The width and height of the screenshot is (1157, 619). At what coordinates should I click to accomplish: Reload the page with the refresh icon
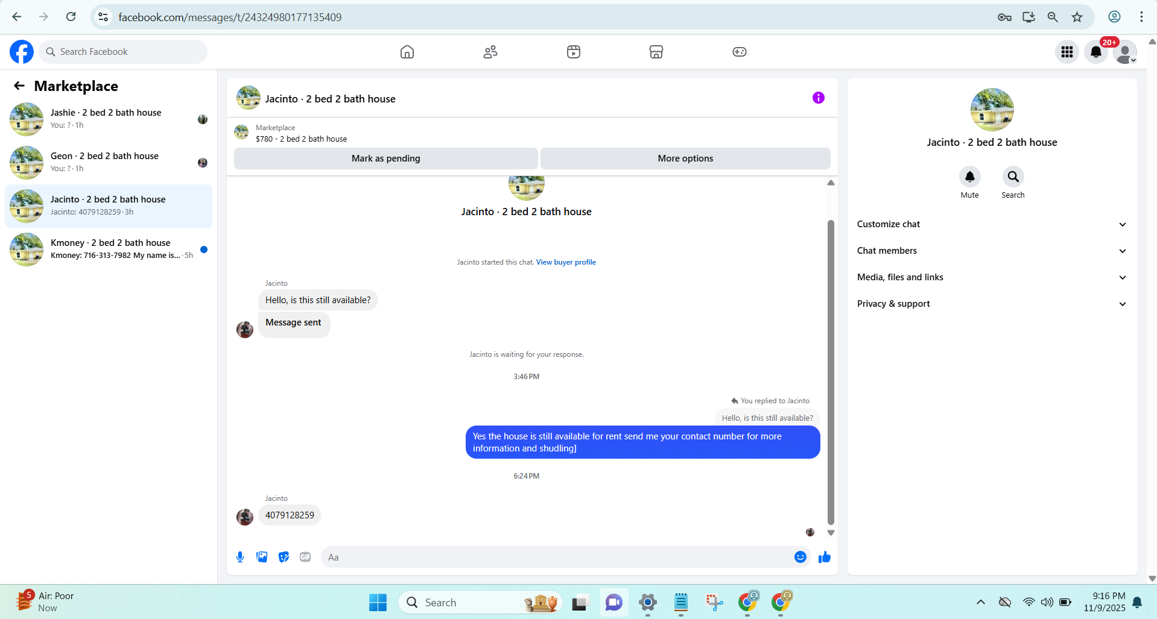[71, 17]
